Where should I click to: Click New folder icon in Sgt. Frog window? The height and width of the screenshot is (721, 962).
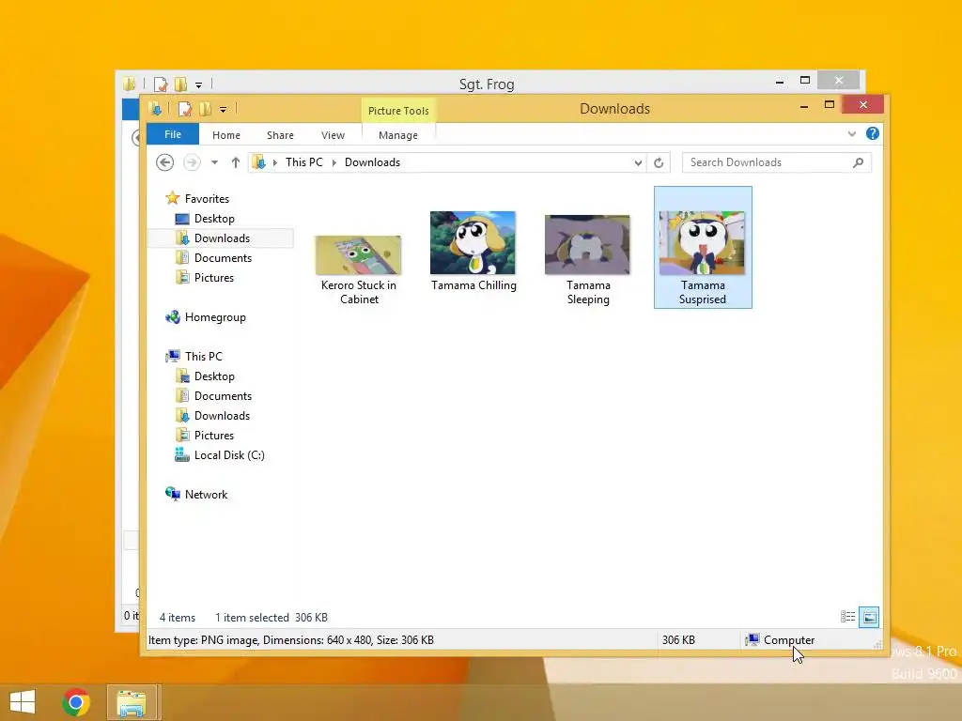coord(180,84)
